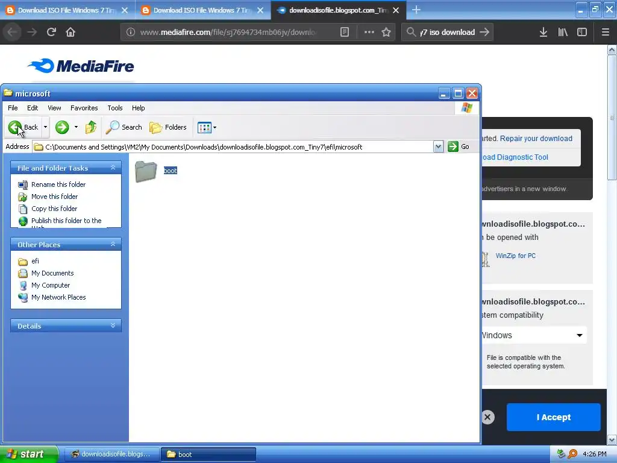
Task: Click Copy this folder
Action: (x=54, y=209)
